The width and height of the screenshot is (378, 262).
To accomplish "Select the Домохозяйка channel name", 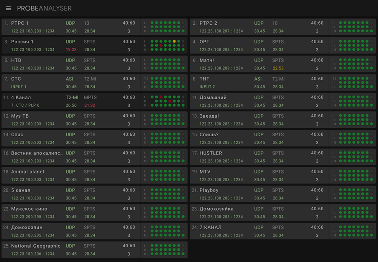I will [x=216, y=209].
